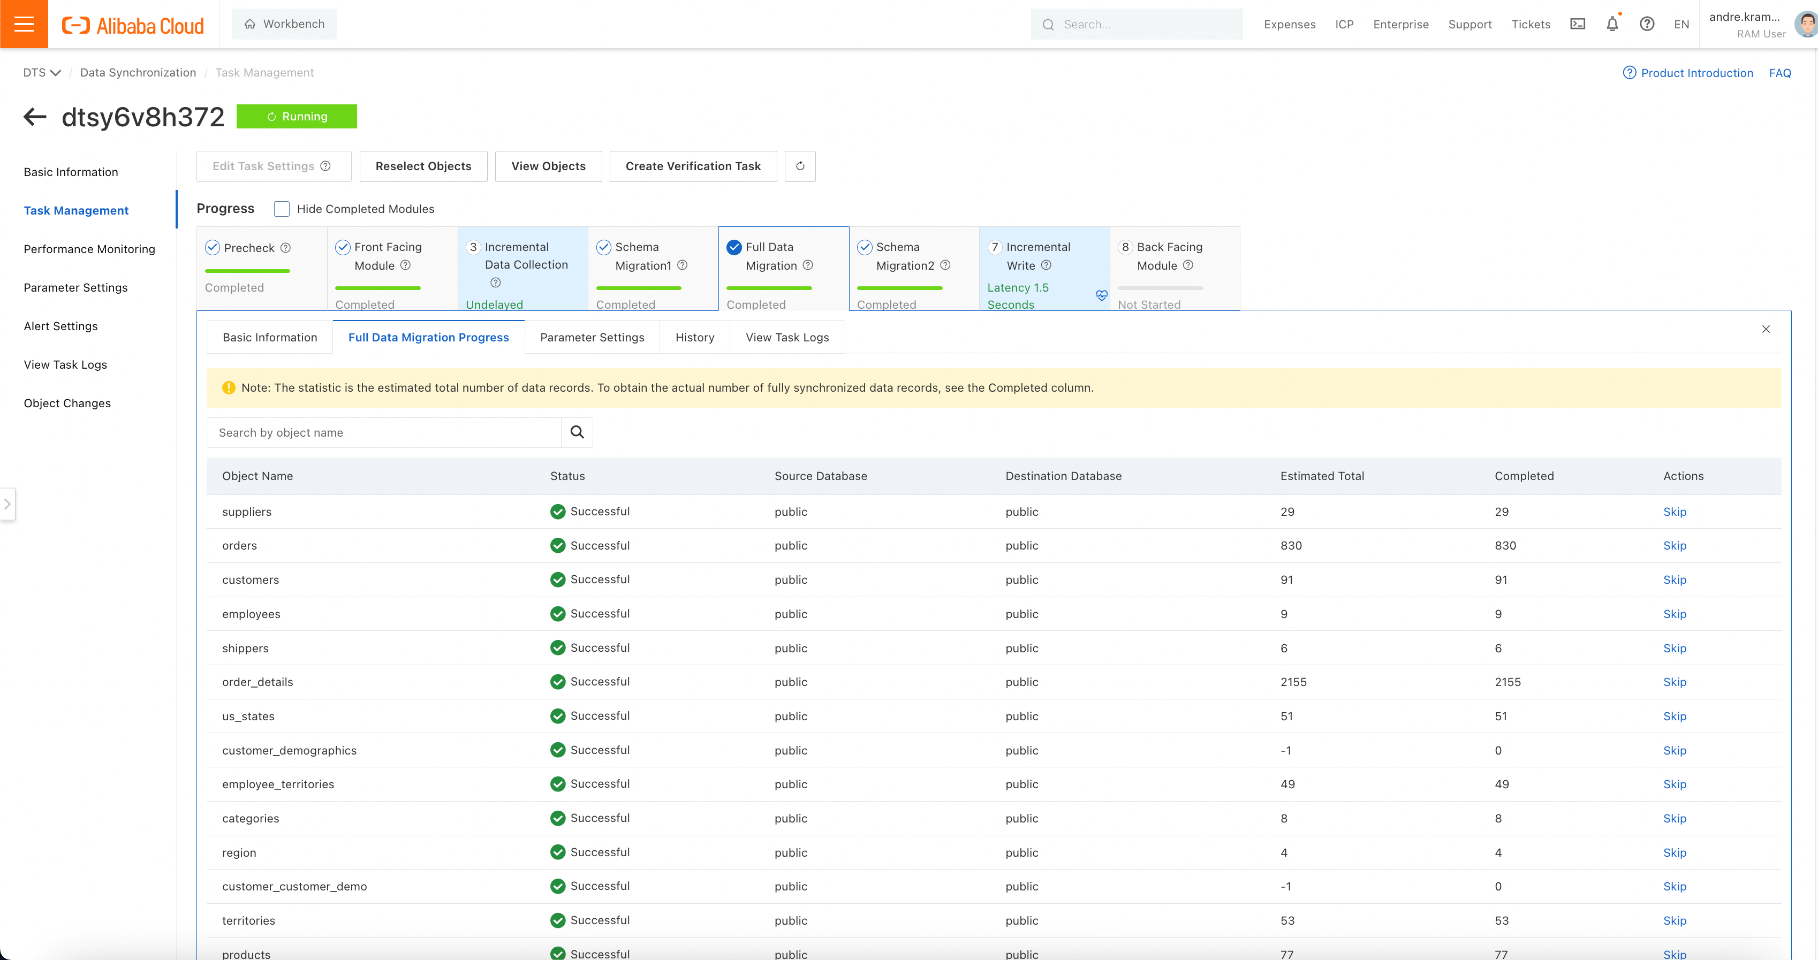The height and width of the screenshot is (960, 1818).
Task: Skip the order_details table
Action: point(1674,681)
